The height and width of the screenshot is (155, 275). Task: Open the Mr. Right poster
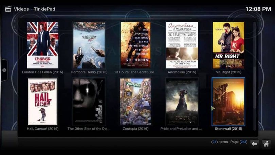[228, 45]
